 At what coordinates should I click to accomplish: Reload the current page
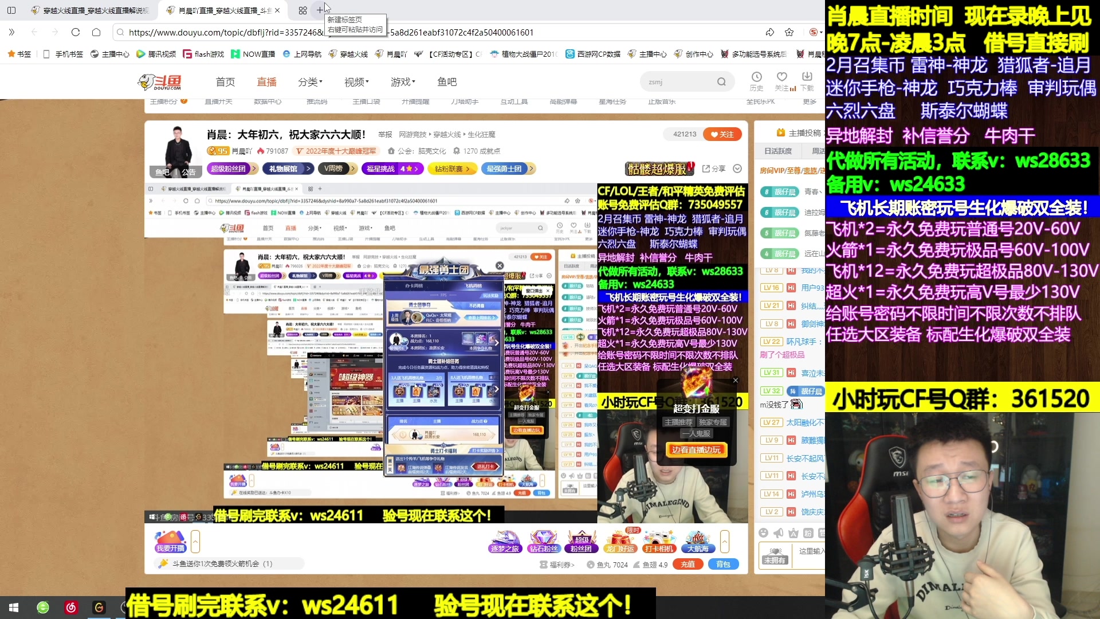(76, 32)
